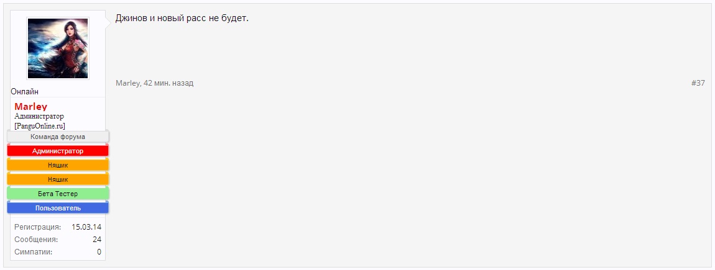Select the blue Пользователь banner

coord(58,208)
